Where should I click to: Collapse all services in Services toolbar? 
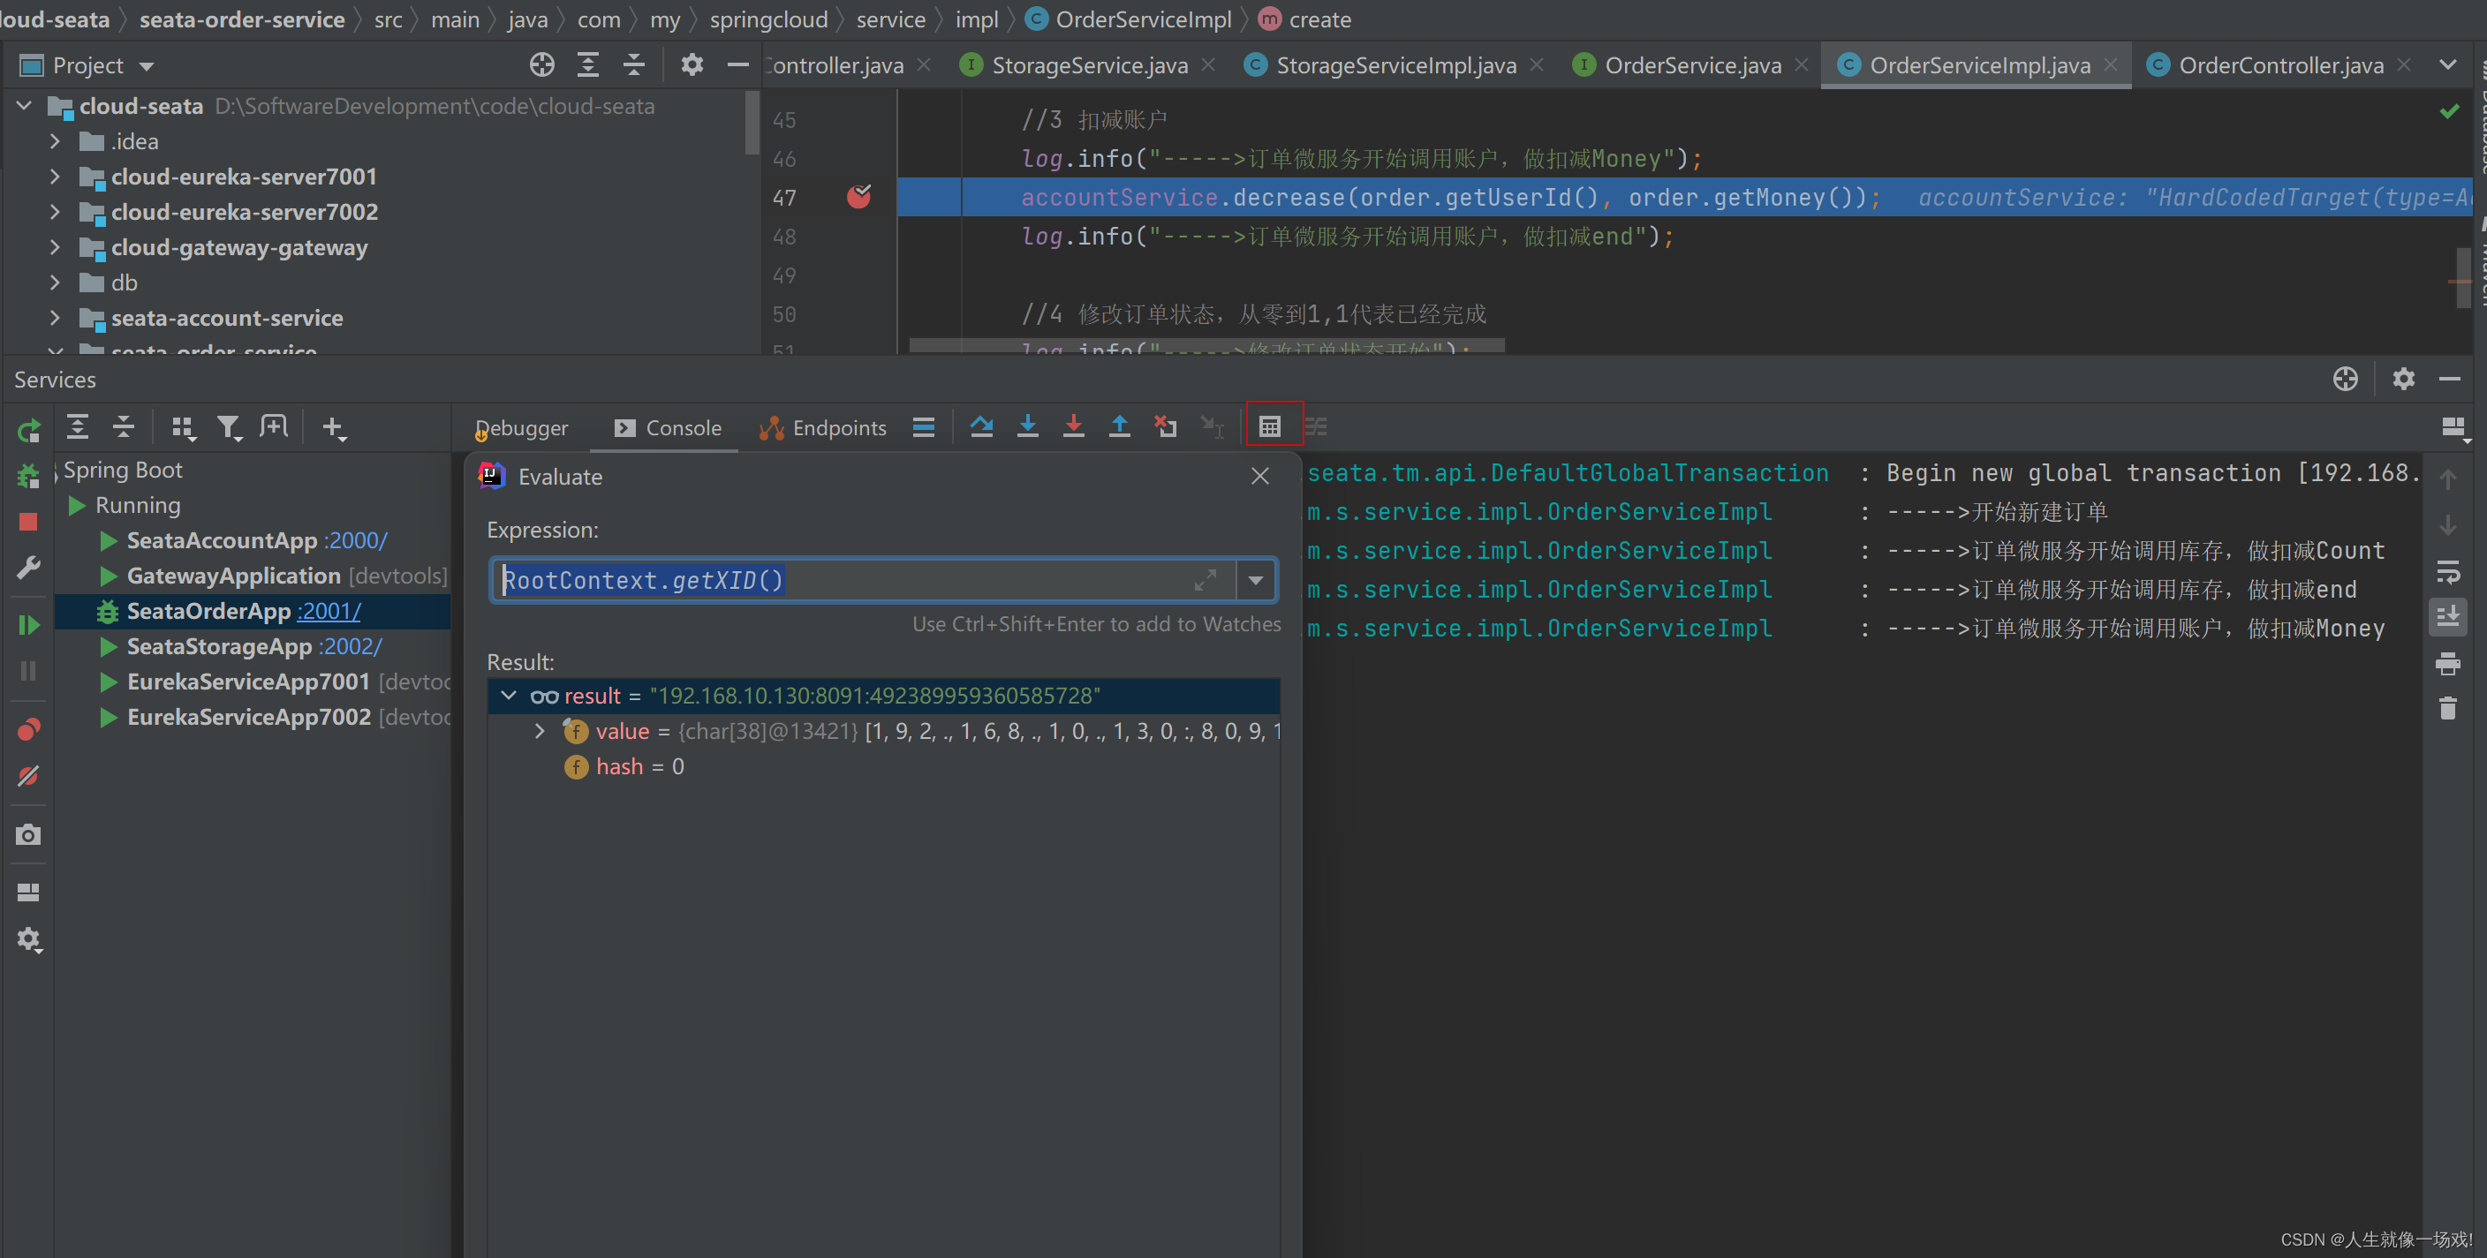124,426
